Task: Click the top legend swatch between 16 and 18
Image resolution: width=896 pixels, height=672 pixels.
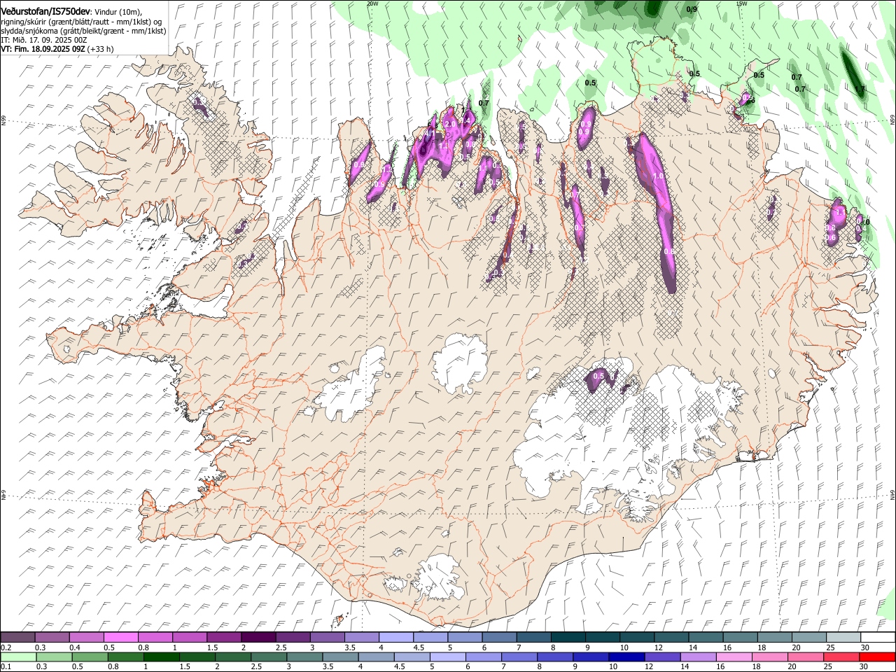Action: (739, 638)
